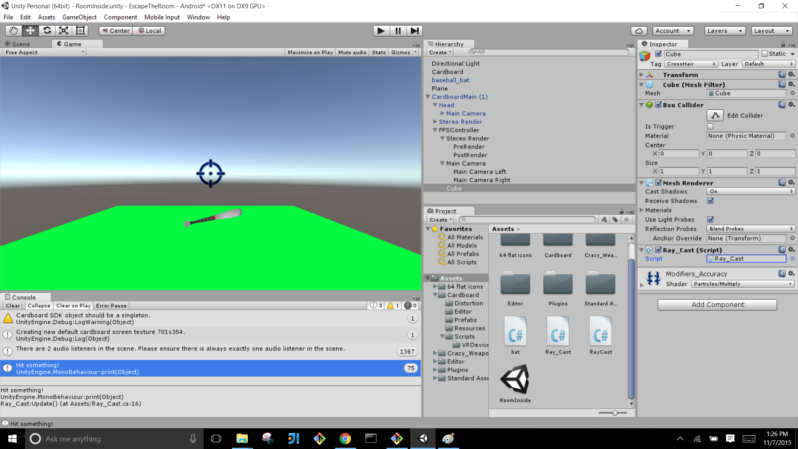Enable the Is Trigger checkbox
The image size is (798, 449).
(x=710, y=126)
